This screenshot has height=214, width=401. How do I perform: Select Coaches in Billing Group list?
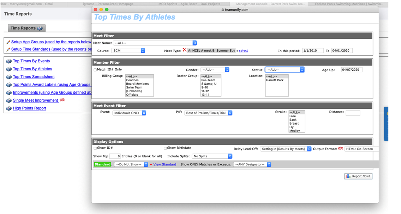[x=139, y=80]
